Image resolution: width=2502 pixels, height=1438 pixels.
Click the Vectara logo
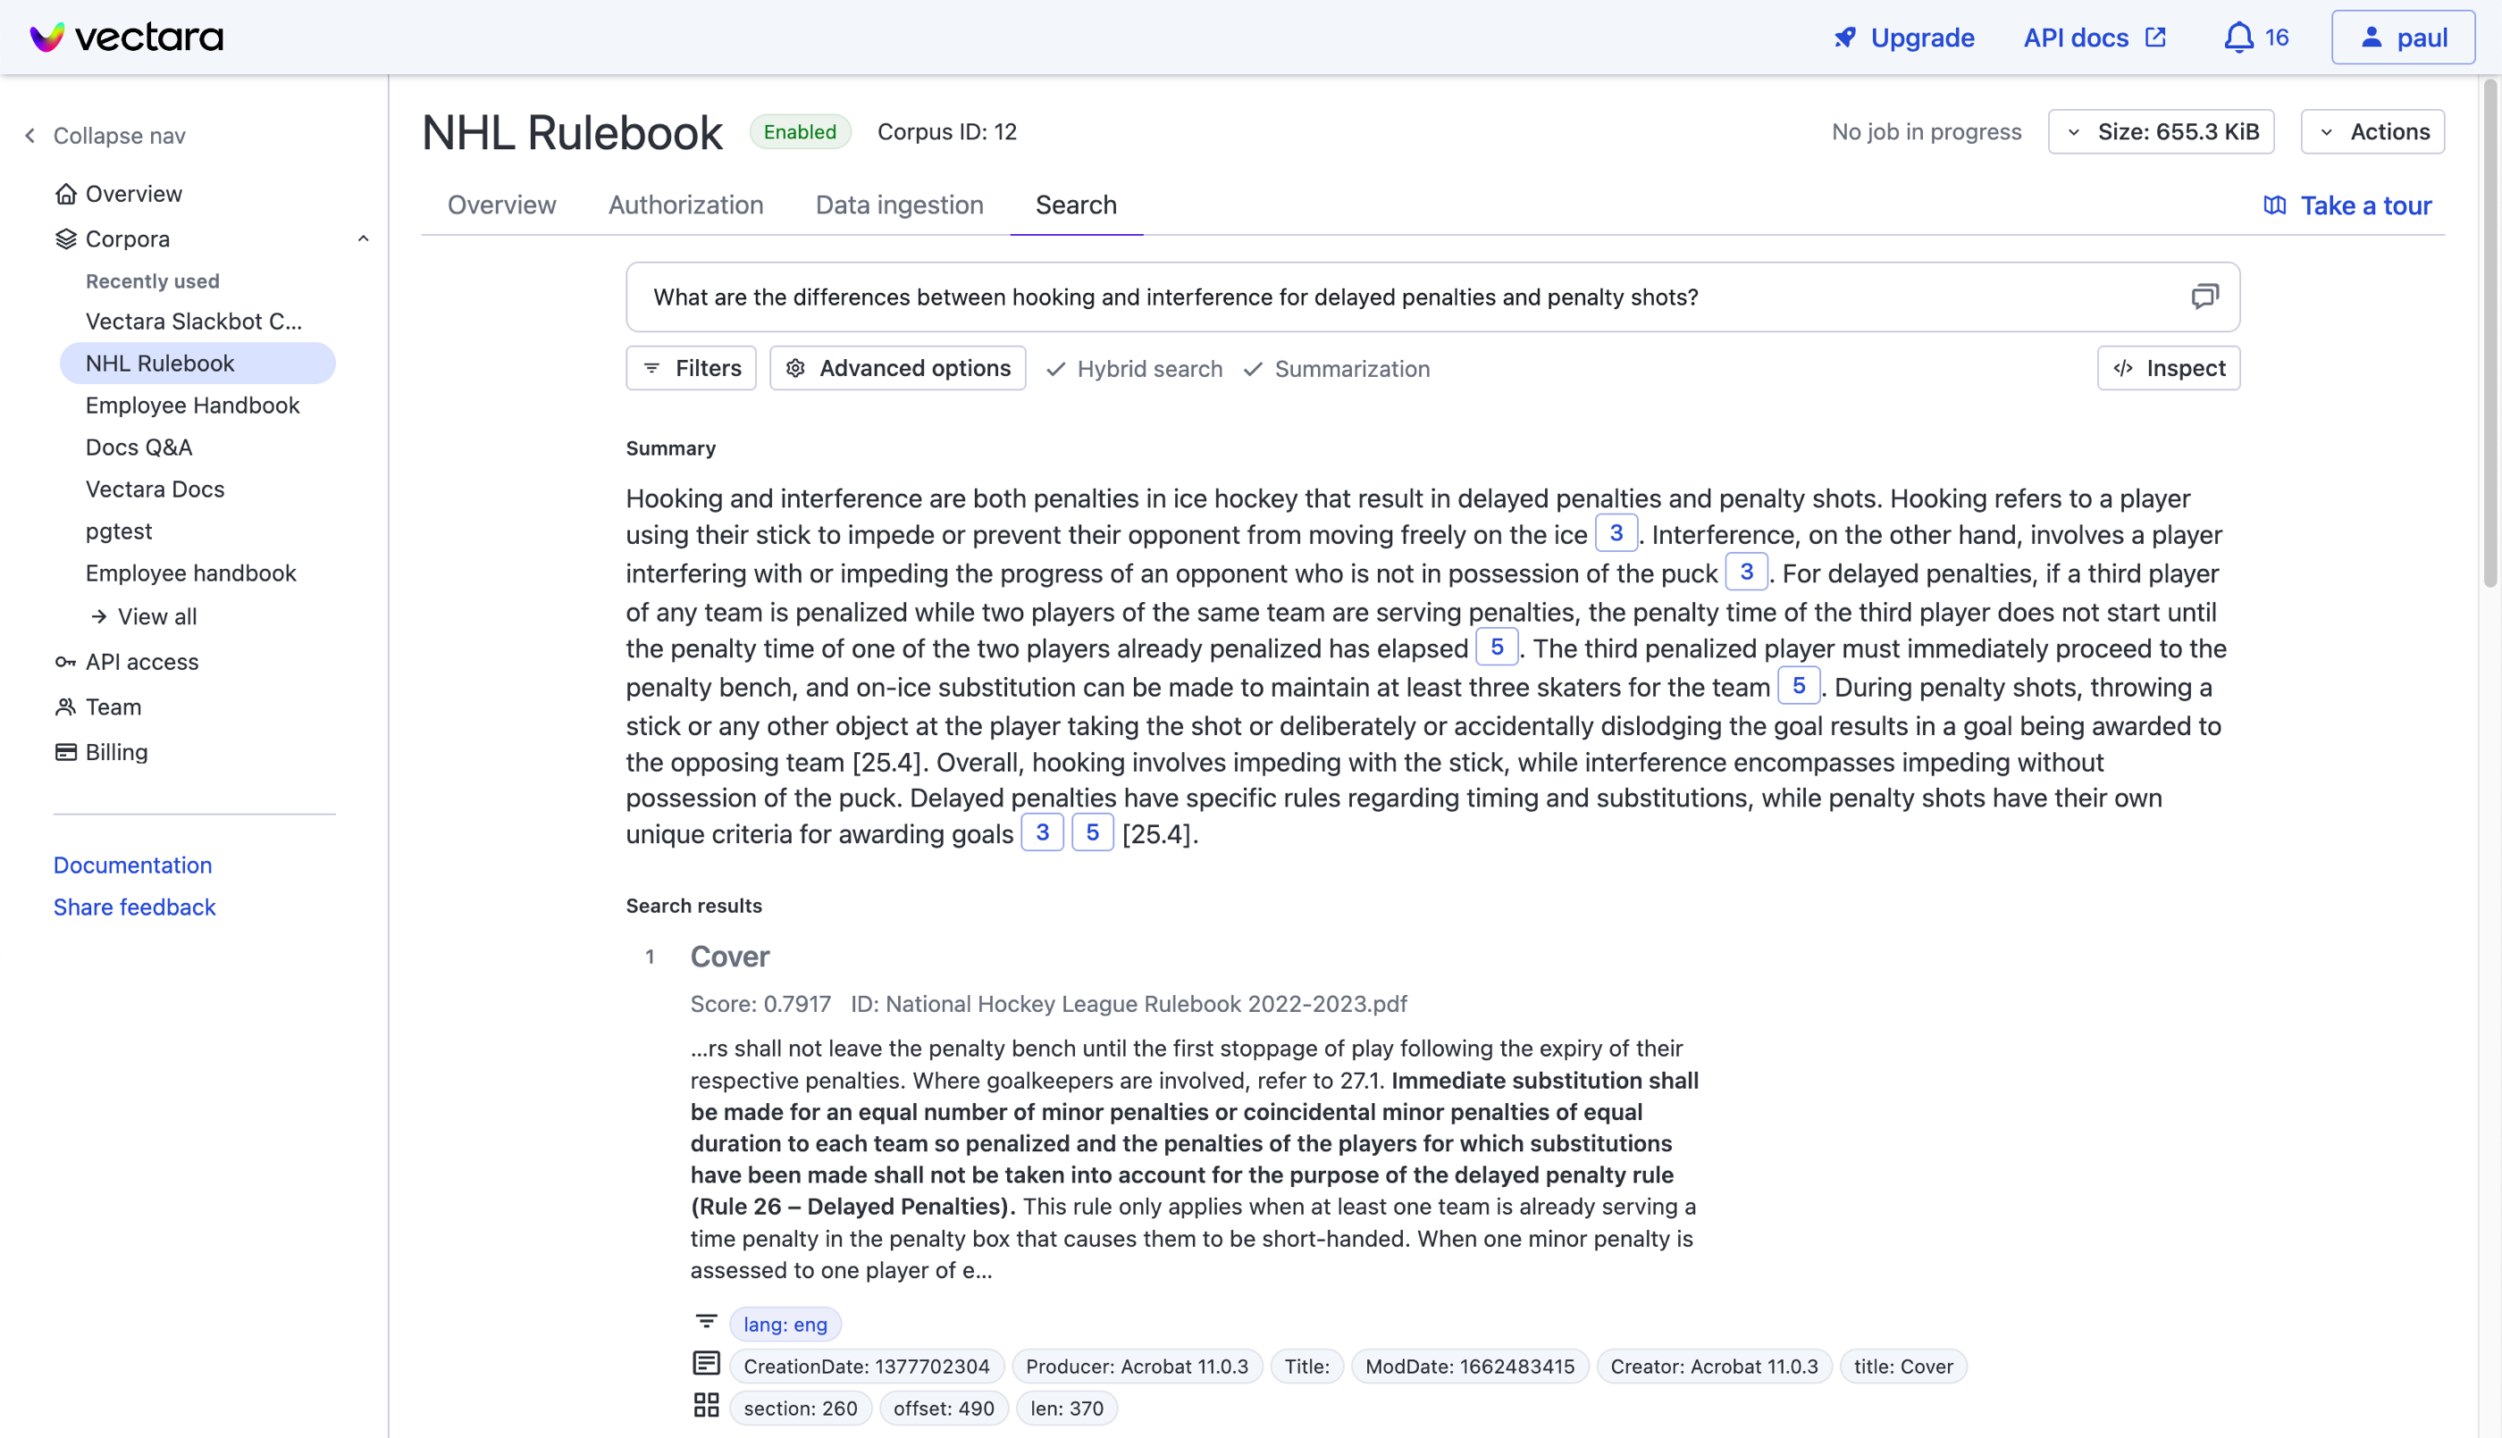(x=124, y=37)
